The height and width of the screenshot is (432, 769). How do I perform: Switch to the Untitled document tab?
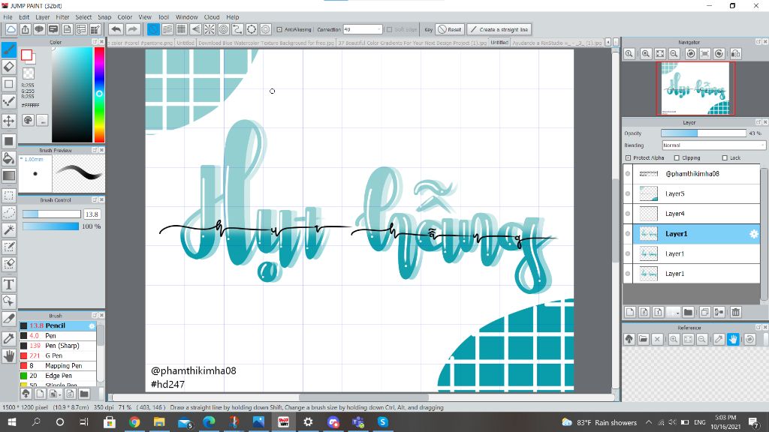499,43
